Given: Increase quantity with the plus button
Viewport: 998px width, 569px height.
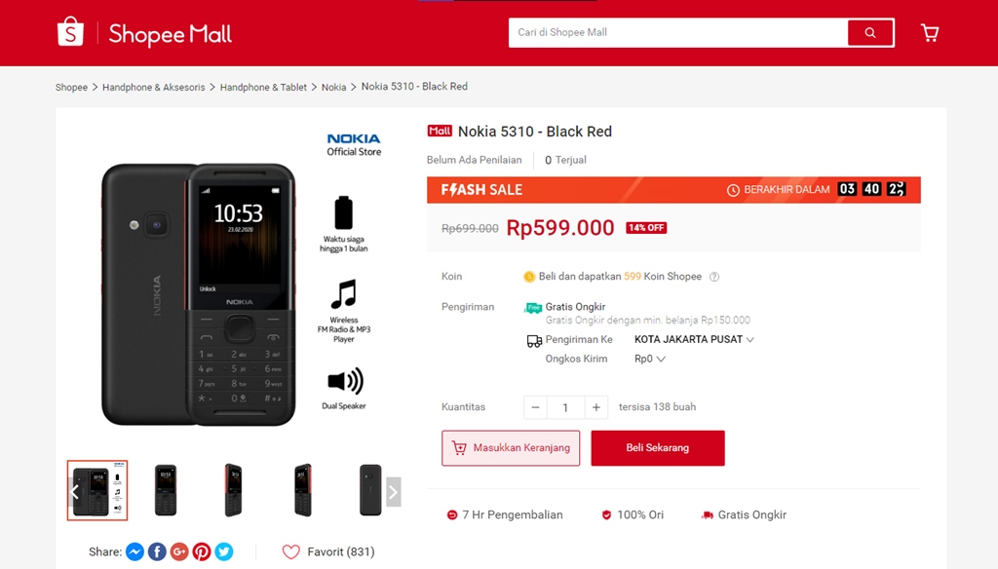Looking at the screenshot, I should (596, 407).
